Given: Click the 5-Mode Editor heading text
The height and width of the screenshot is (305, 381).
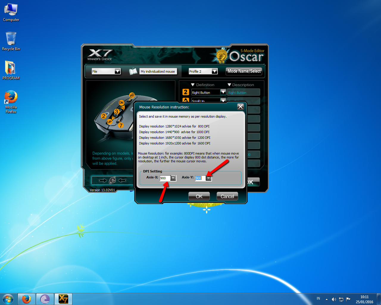Looking at the screenshot, I should pyautogui.click(x=252, y=51).
